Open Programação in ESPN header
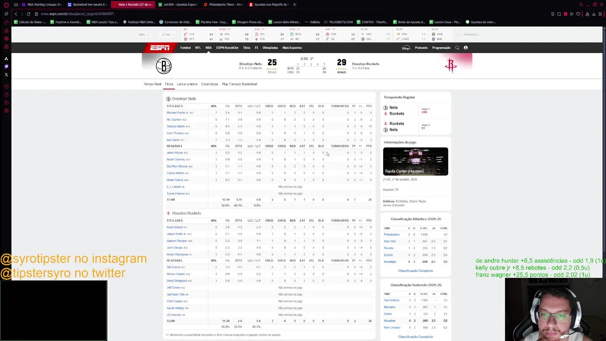The height and width of the screenshot is (341, 606). pyautogui.click(x=441, y=48)
